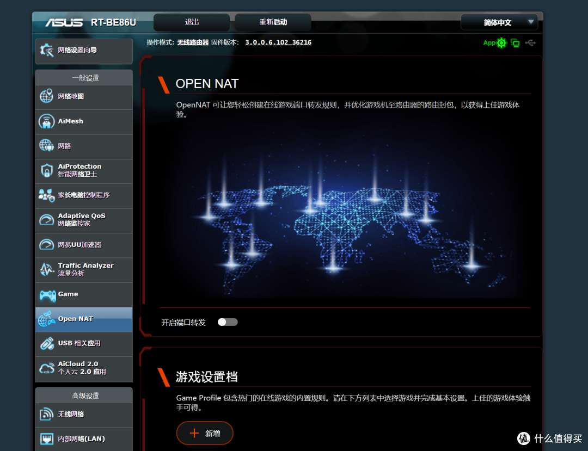Click the wireless network icon
The width and height of the screenshot is (588, 451).
(46, 414)
